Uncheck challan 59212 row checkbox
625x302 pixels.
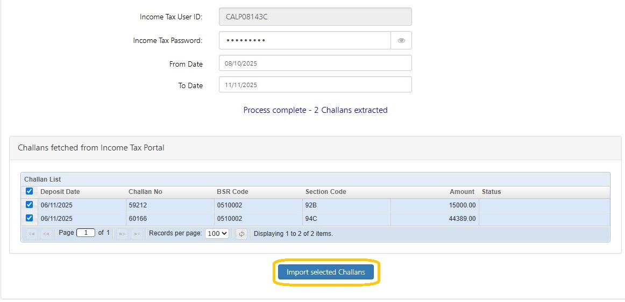(30, 204)
